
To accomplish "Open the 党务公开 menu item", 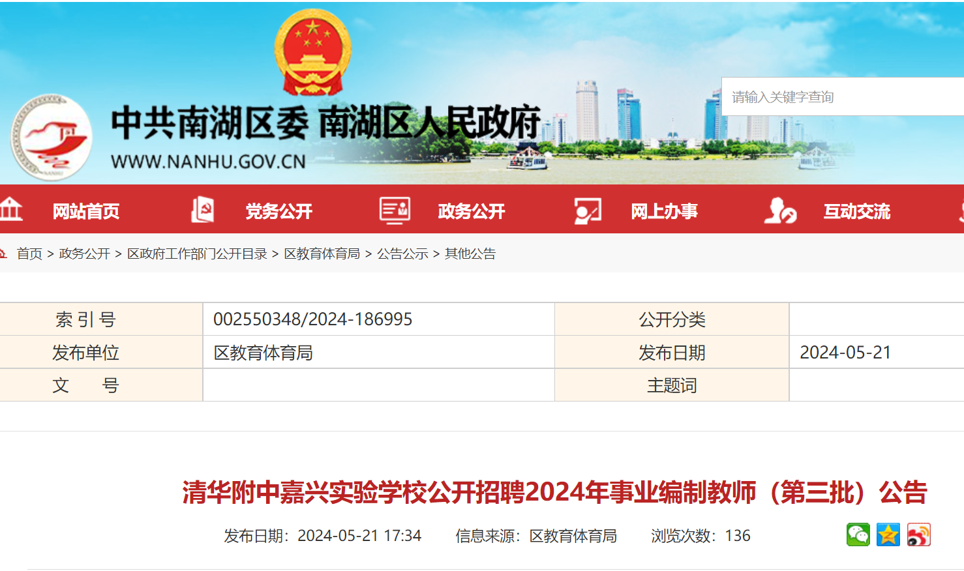I will tap(279, 211).
